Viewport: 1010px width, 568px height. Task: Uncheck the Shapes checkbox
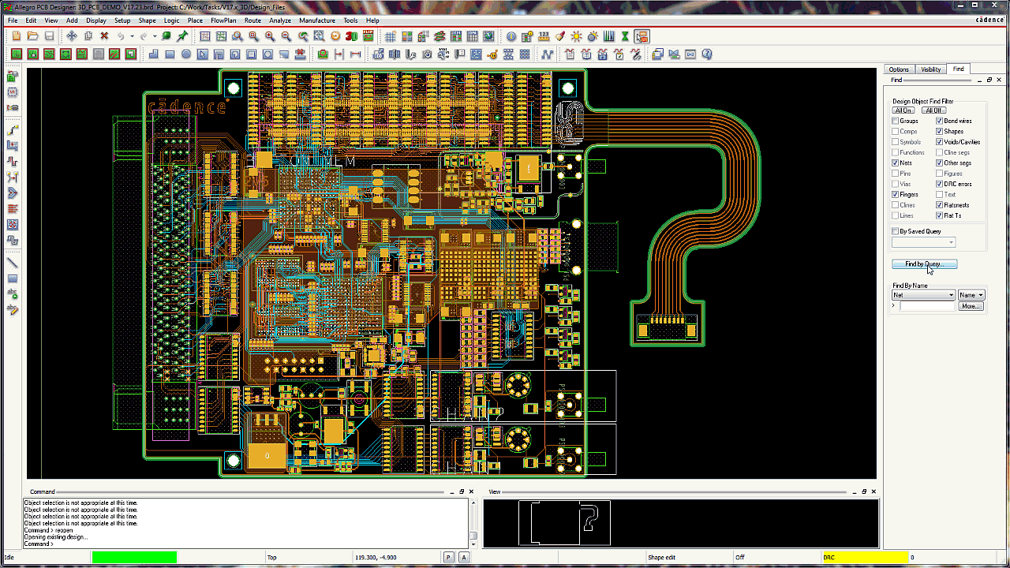point(940,131)
